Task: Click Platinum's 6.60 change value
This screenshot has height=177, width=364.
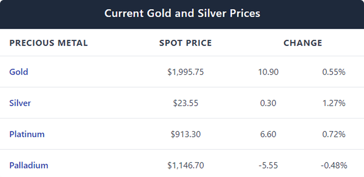Action: [268, 134]
